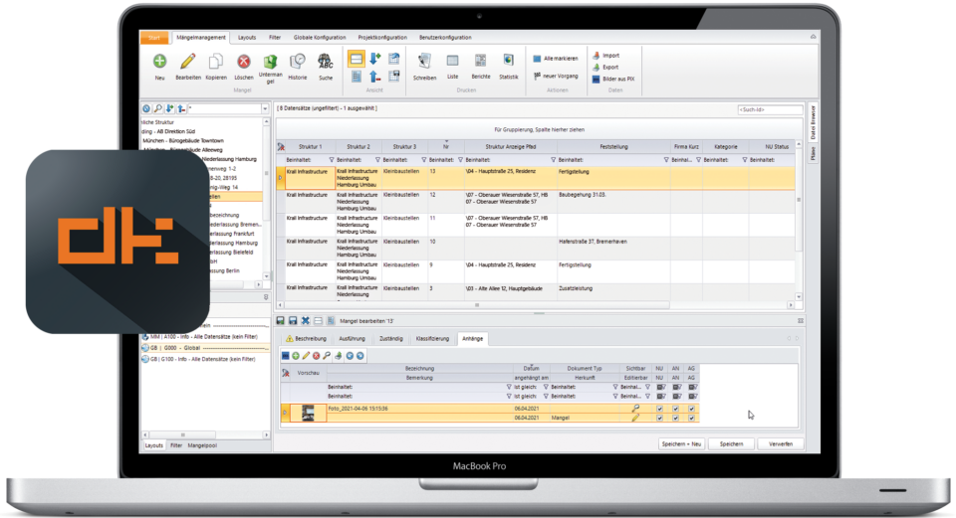The height and width of the screenshot is (518, 956).
Task: Click the green add attachment icon
Action: tap(296, 356)
